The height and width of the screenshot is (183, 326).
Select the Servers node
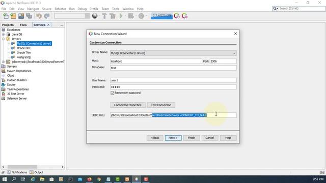pos(12,67)
